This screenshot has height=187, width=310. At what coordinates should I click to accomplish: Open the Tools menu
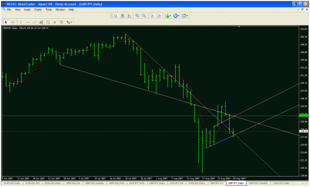tap(49, 9)
